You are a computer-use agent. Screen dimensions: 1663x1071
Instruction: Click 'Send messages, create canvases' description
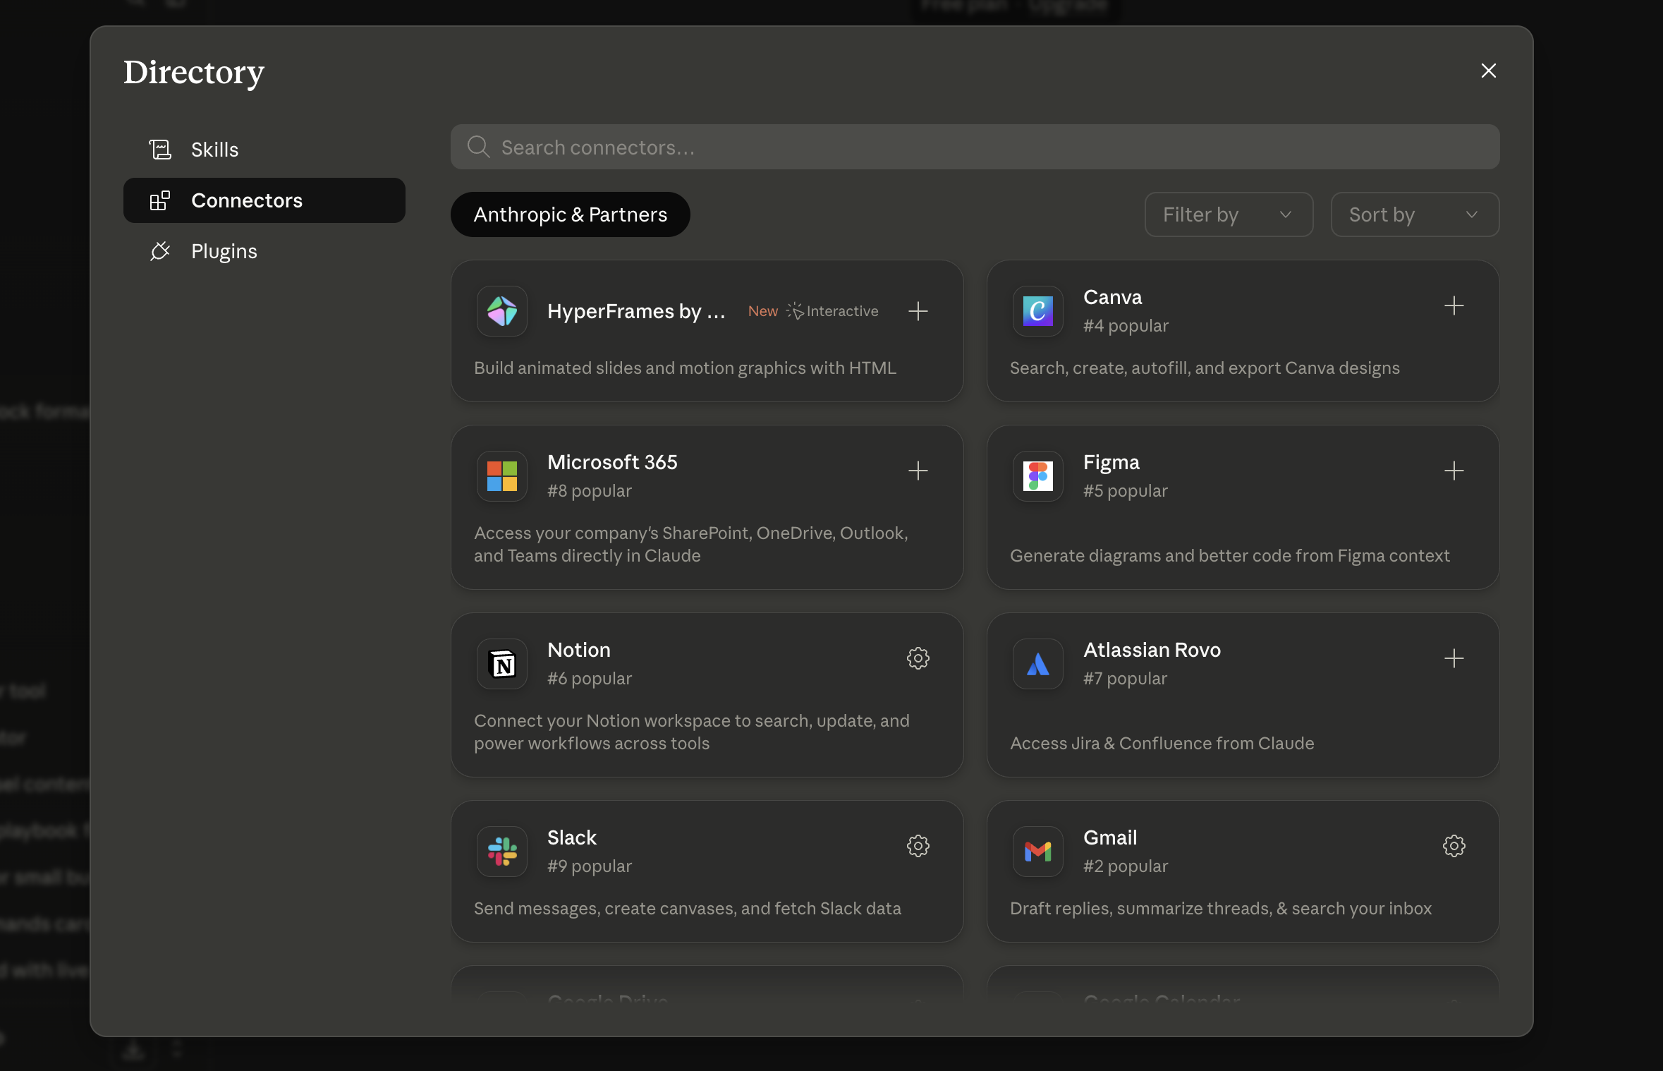pyautogui.click(x=687, y=908)
